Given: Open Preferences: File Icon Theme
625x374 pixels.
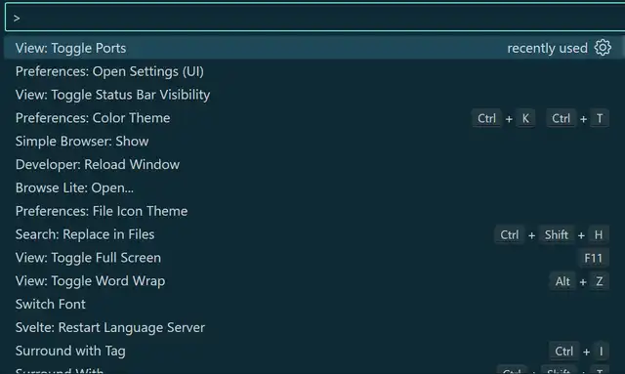Looking at the screenshot, I should click(312, 211).
